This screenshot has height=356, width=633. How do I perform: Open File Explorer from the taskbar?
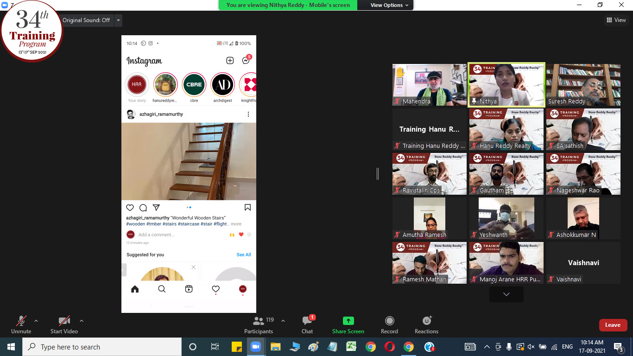[275, 347]
